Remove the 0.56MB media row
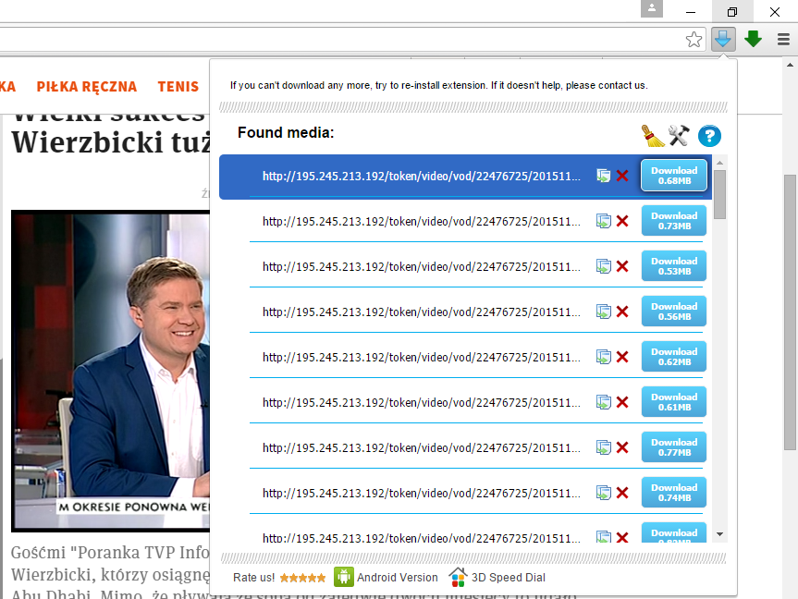The height and width of the screenshot is (599, 798). coord(622,312)
